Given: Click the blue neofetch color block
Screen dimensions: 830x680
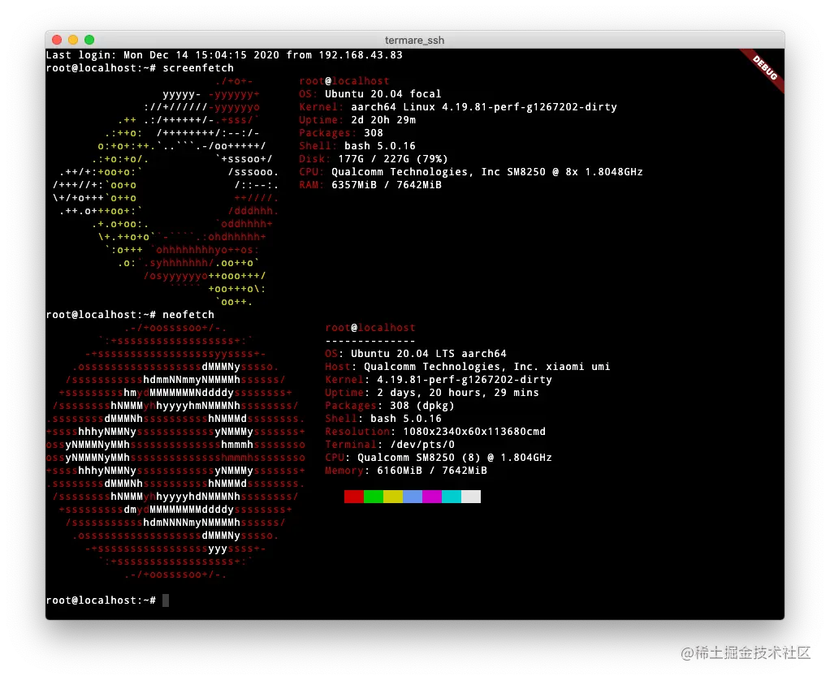Looking at the screenshot, I should point(413,497).
